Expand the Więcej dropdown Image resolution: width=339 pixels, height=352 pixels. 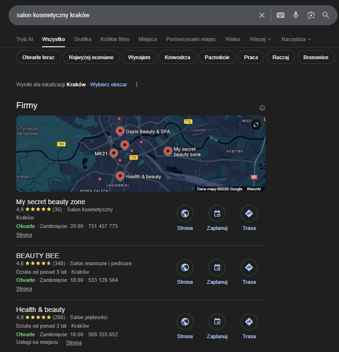(260, 39)
